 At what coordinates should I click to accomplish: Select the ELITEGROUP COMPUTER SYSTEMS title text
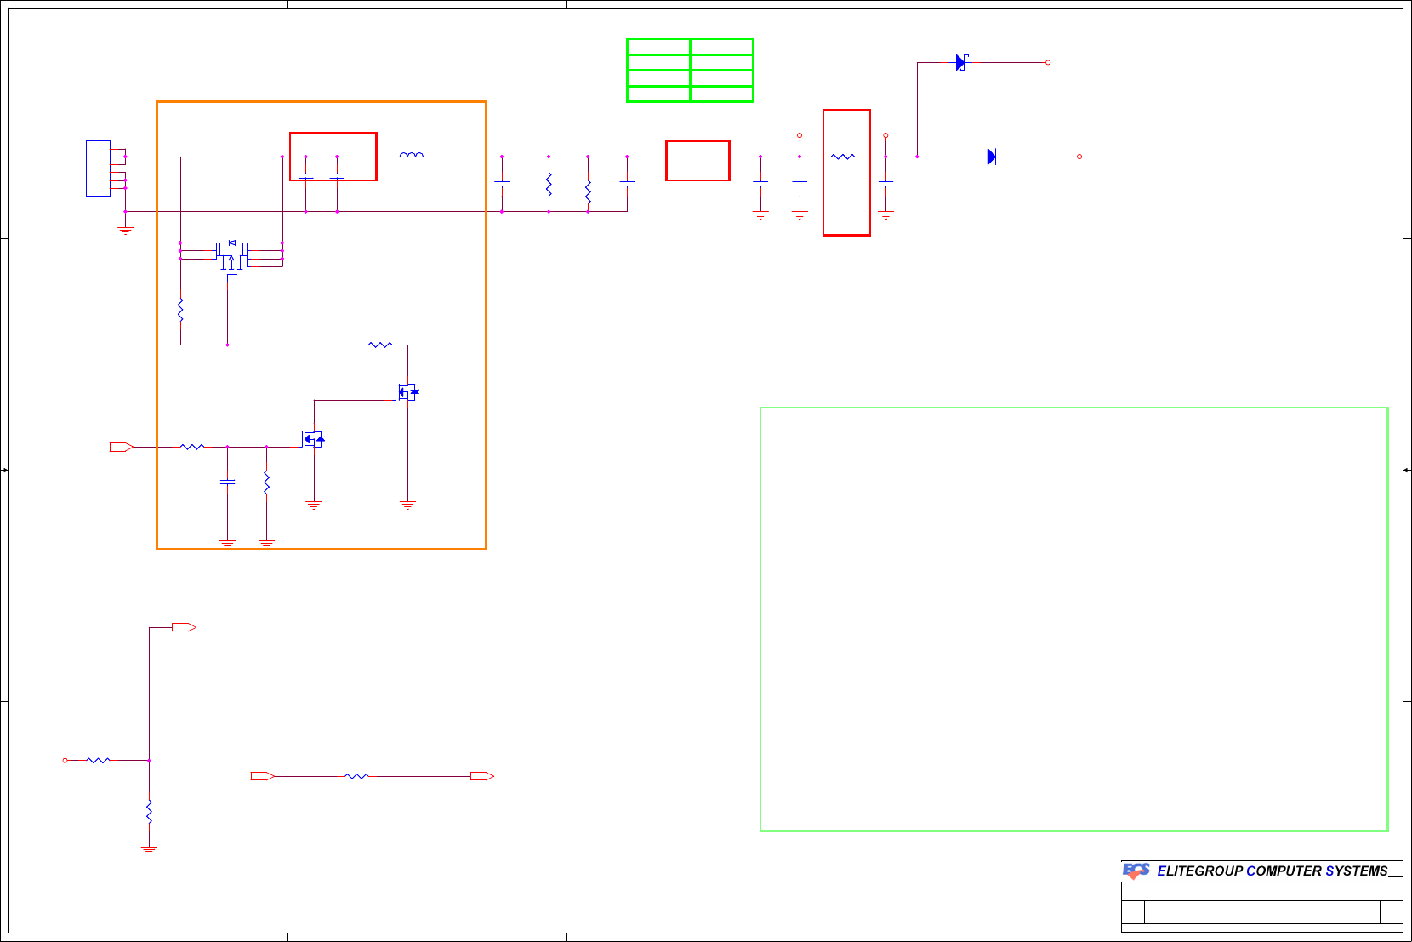pos(1273,871)
